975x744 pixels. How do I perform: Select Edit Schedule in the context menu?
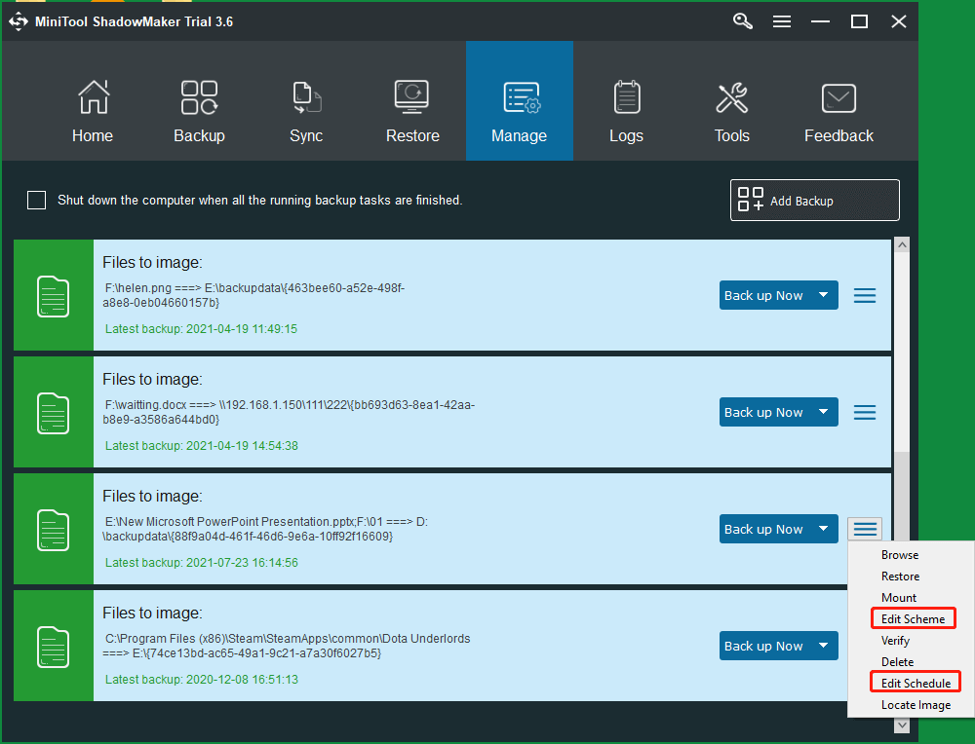click(x=916, y=683)
